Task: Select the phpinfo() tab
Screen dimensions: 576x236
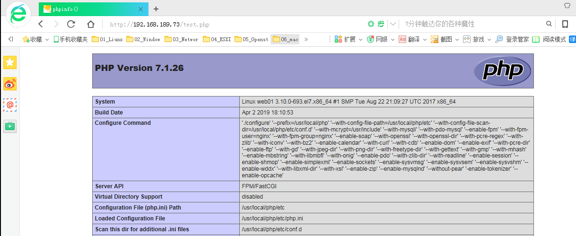Action: 93,9
